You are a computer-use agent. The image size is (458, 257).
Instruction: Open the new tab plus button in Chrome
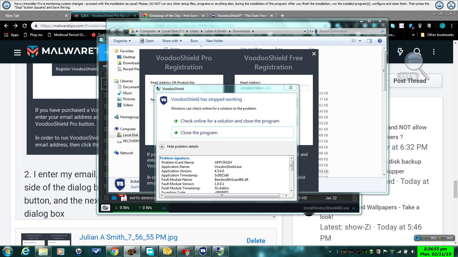[283, 16]
